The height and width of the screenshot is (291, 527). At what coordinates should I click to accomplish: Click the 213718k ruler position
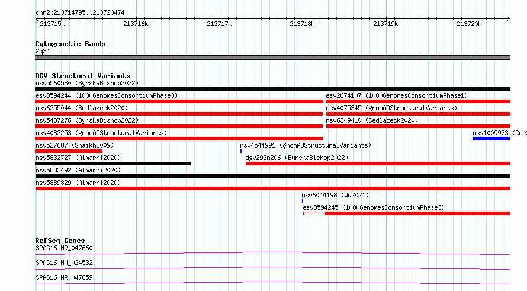click(x=302, y=24)
